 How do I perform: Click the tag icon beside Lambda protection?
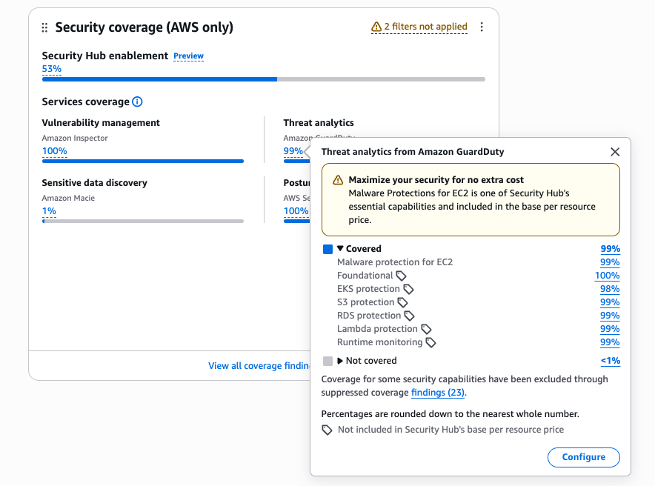426,329
